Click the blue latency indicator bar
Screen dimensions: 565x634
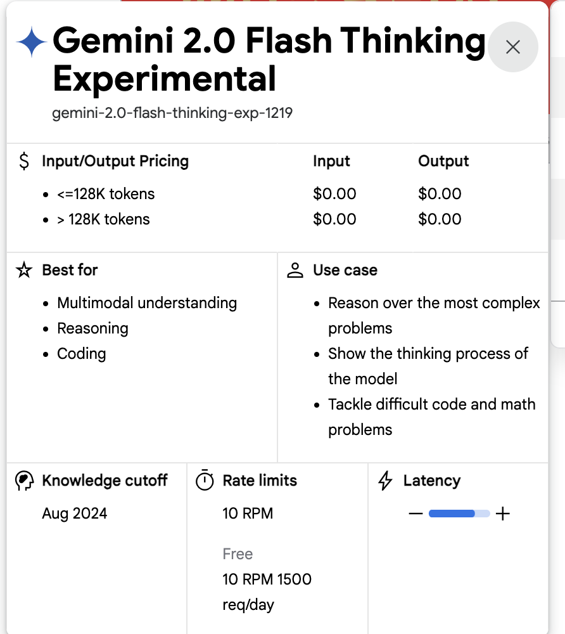[452, 514]
